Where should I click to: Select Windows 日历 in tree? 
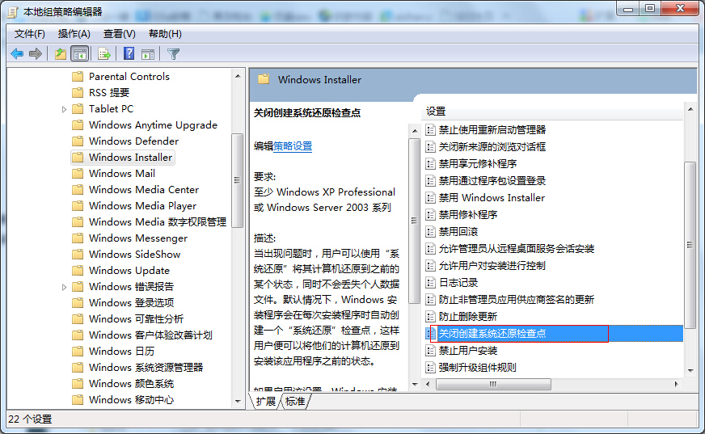pos(121,352)
